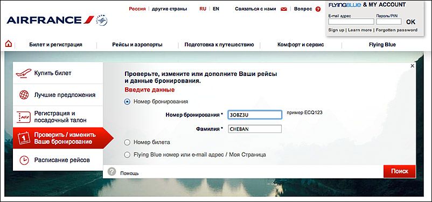This screenshot has height=202, width=432.
Task: Click the boarding pass check-in icon
Action: point(24,117)
